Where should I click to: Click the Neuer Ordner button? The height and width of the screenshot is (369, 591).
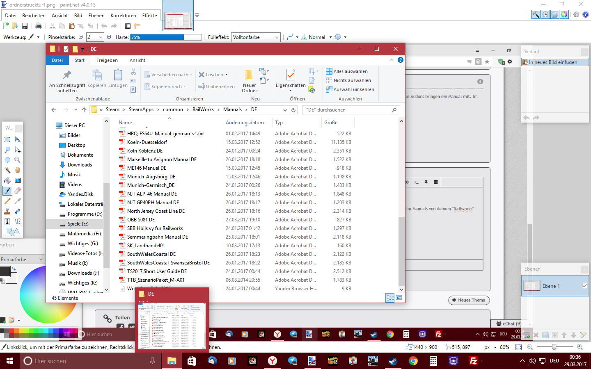coord(249,81)
